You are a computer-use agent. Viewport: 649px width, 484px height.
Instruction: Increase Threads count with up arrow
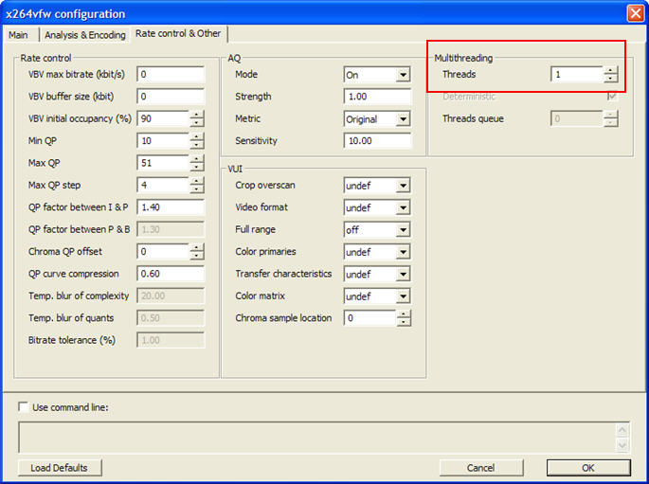(610, 70)
